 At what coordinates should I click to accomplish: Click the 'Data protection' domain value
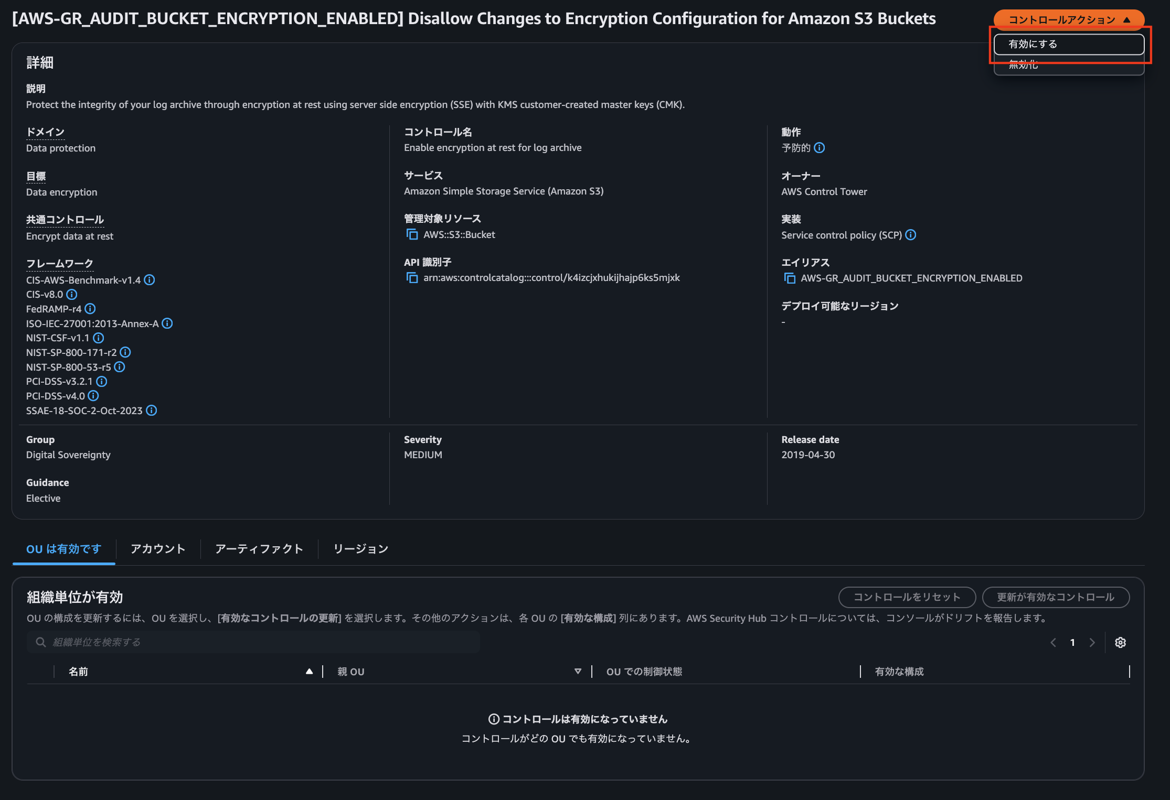point(61,148)
